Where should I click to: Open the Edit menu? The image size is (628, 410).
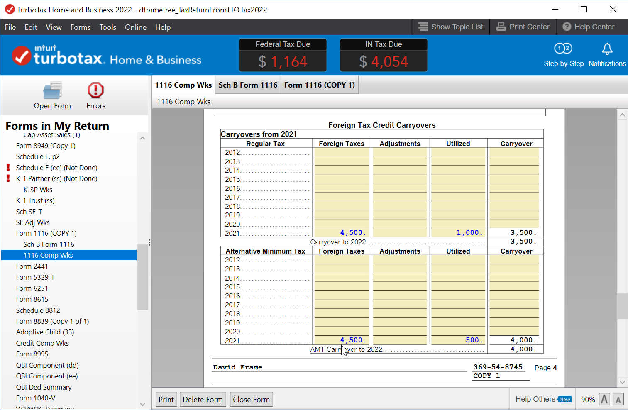[31, 27]
